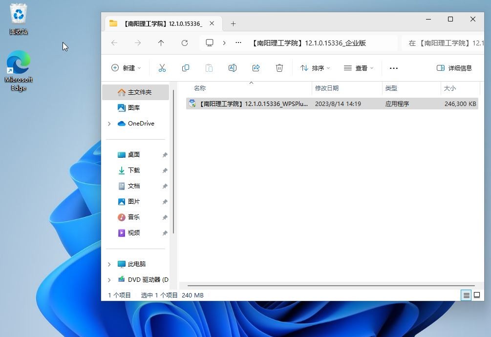Open the 新建 dropdown

point(126,68)
